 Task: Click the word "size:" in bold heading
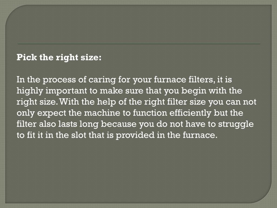coord(91,57)
